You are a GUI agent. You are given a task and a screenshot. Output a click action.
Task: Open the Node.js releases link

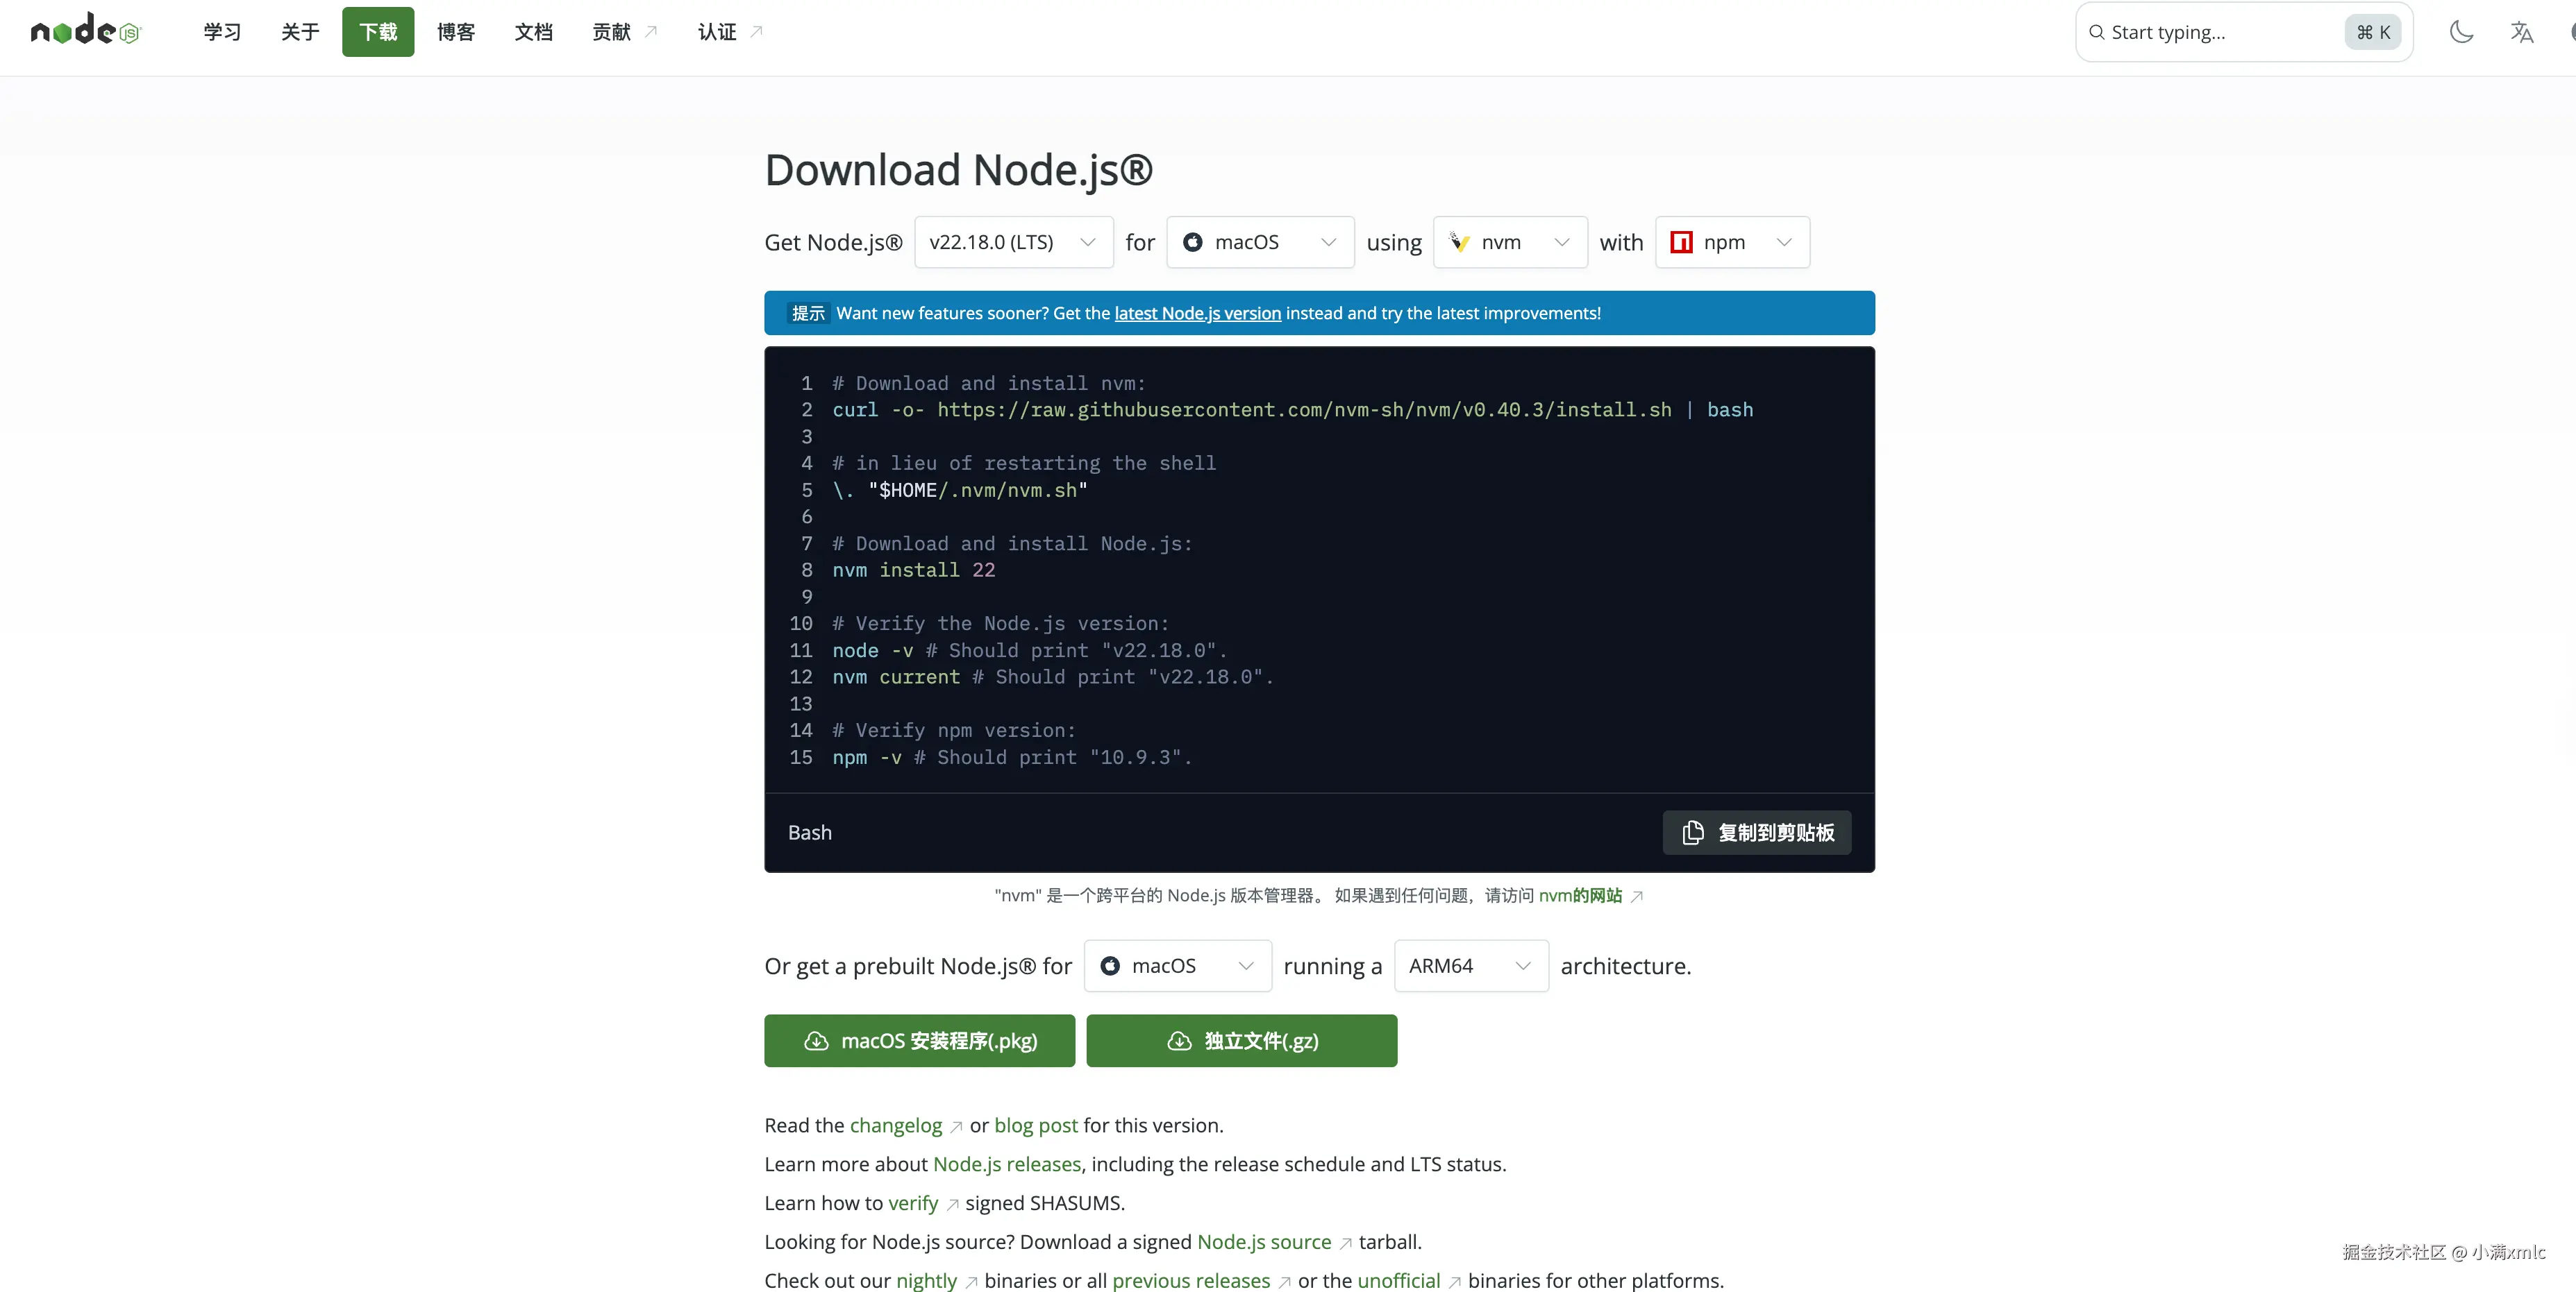pyautogui.click(x=1006, y=1164)
